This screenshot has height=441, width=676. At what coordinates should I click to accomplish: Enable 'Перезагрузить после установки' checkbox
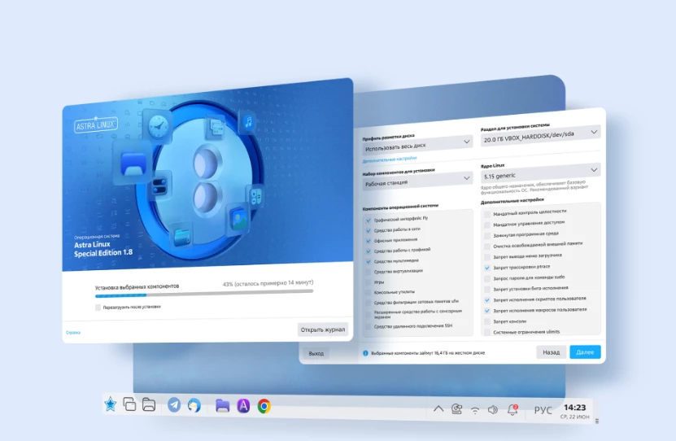tap(98, 307)
